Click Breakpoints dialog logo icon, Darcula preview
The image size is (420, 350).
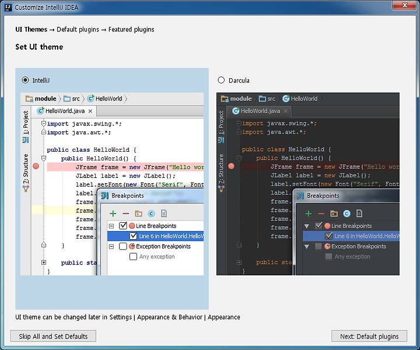(x=300, y=196)
